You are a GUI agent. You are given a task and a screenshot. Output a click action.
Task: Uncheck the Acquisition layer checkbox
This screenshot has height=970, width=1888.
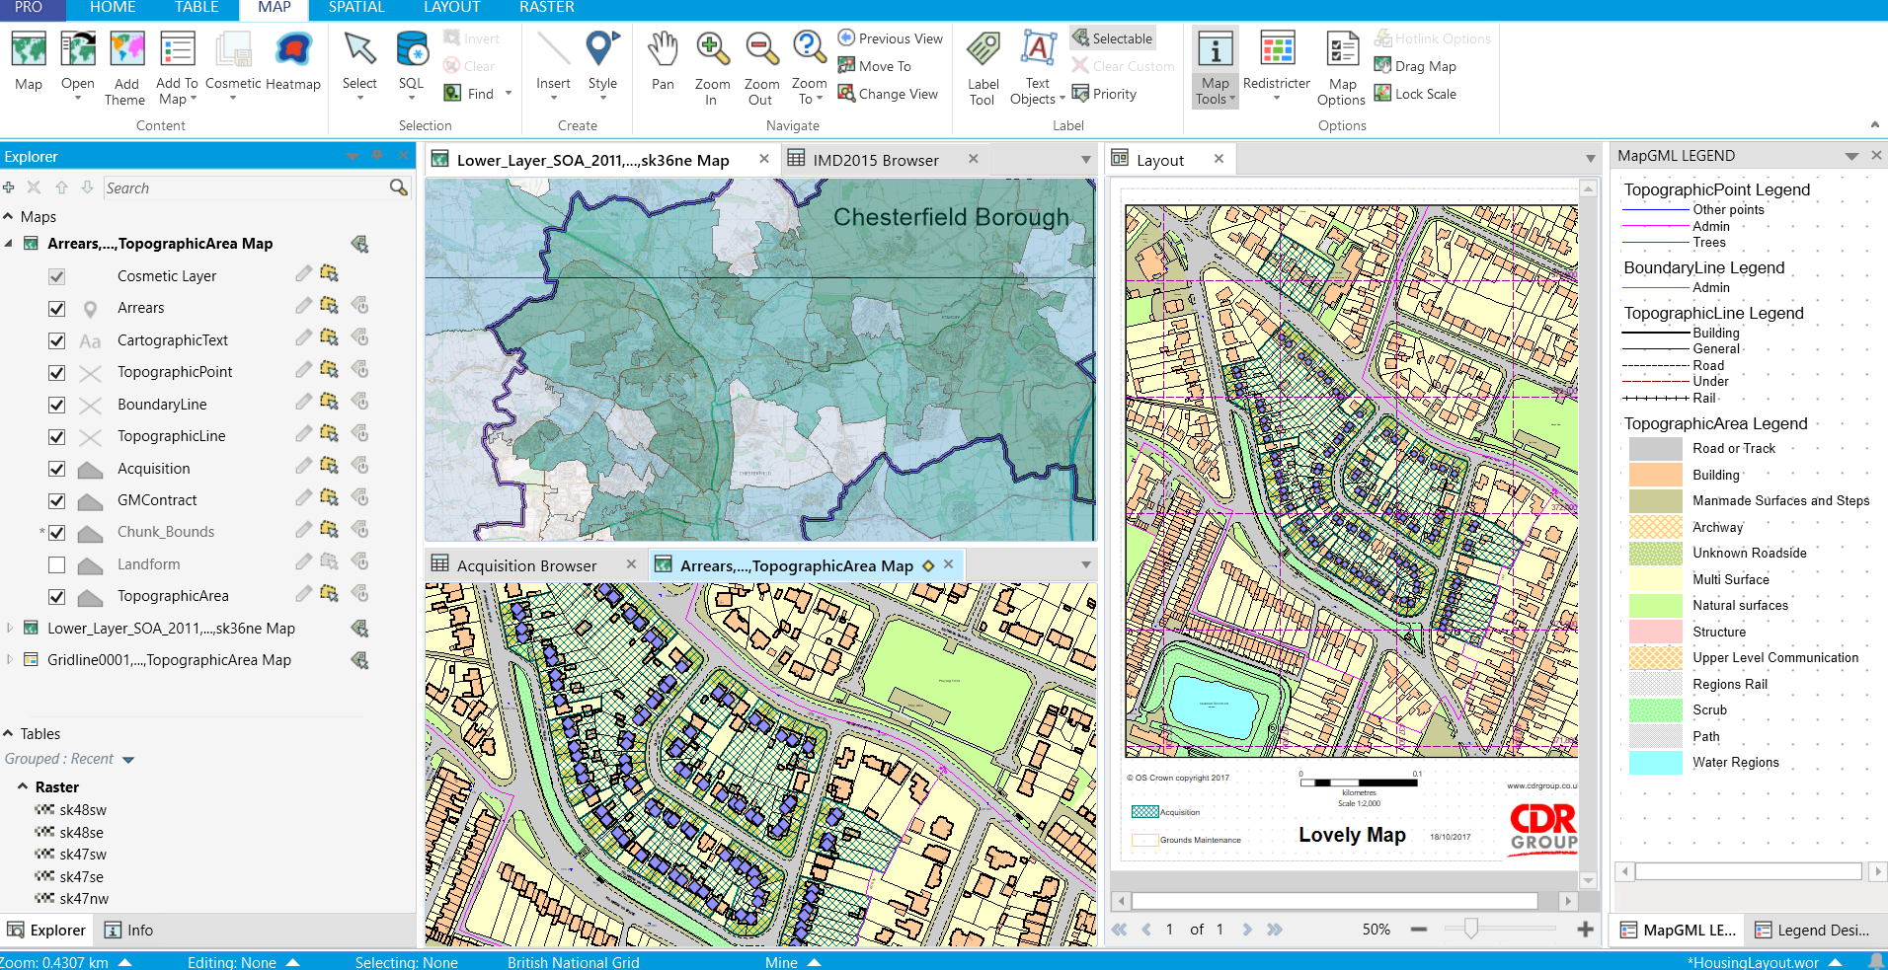click(57, 470)
